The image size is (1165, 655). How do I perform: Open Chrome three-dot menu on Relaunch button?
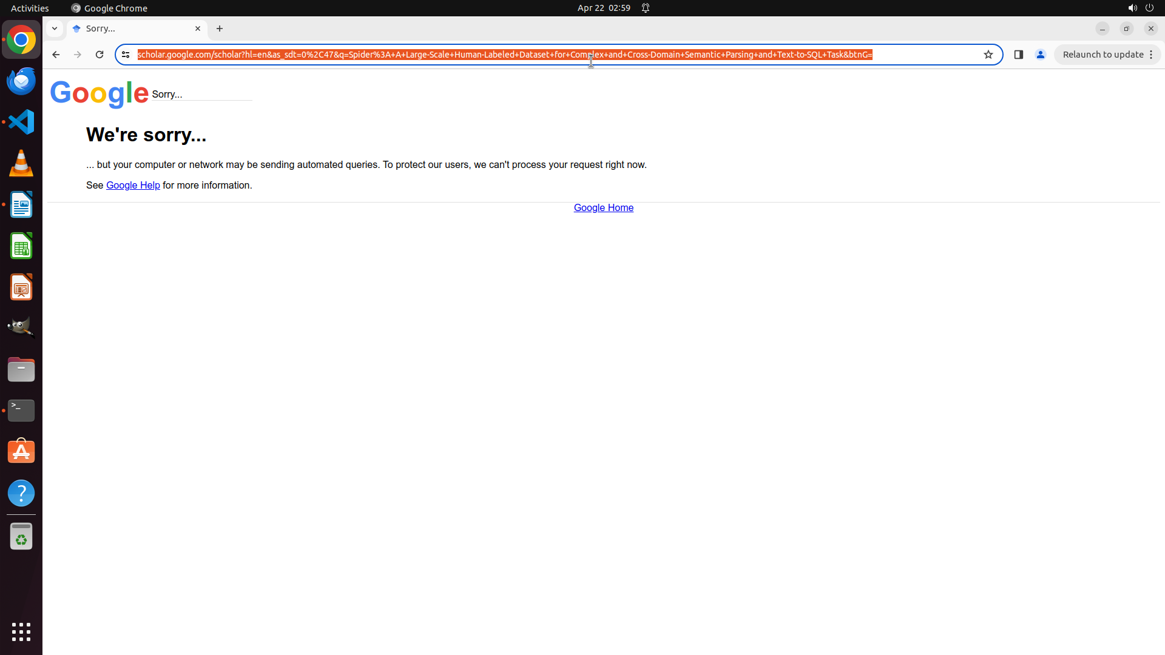point(1151,55)
